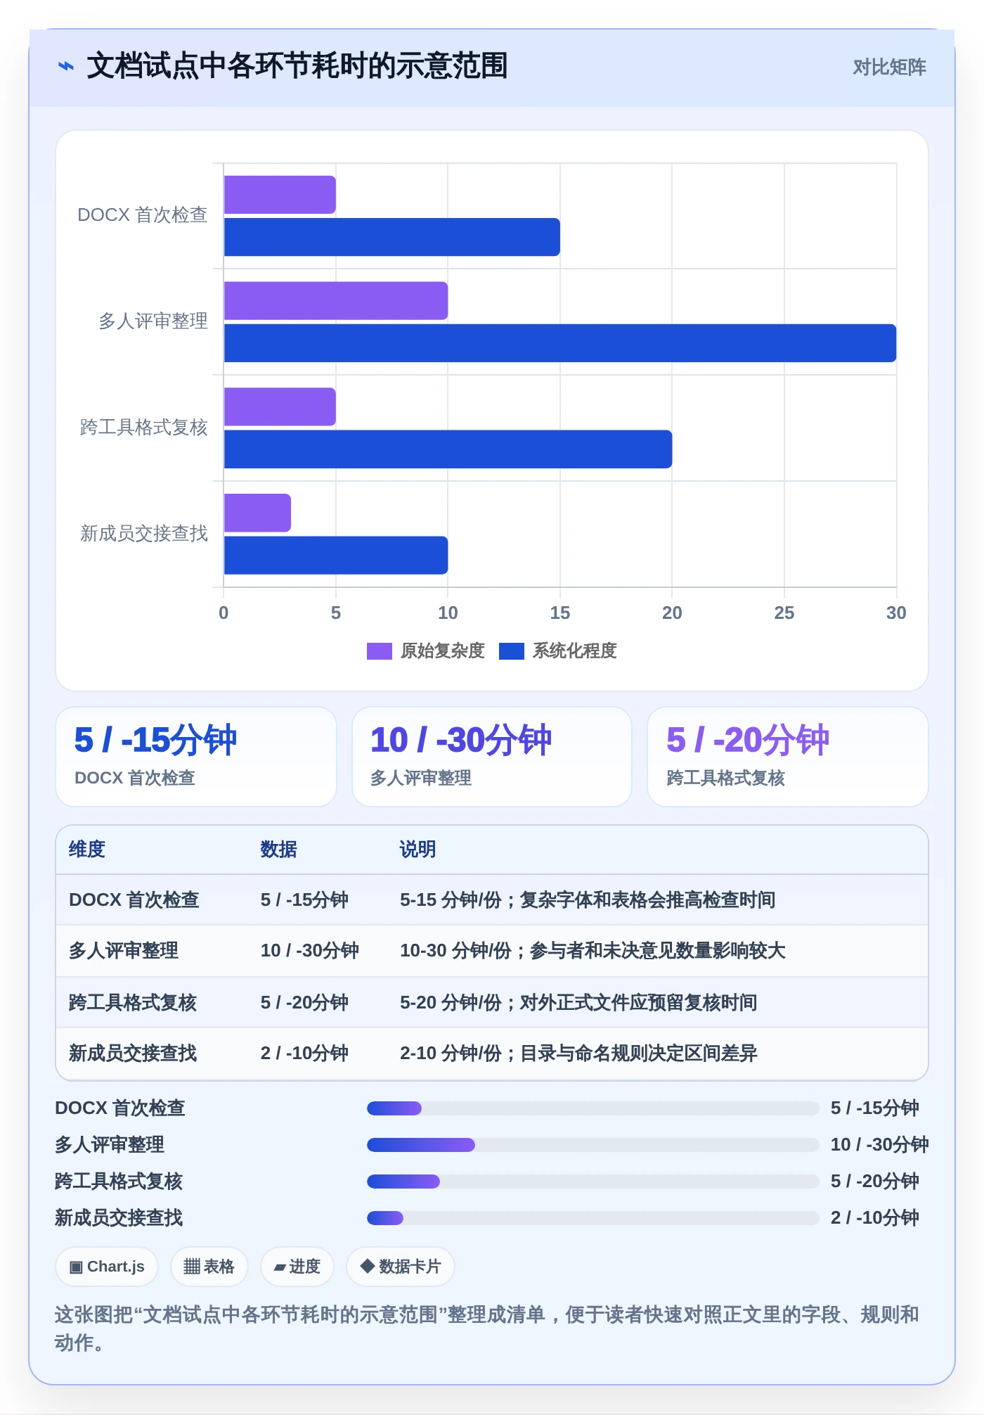
Task: Select the 跨工具格式复核 table row name
Action: pos(133,1003)
